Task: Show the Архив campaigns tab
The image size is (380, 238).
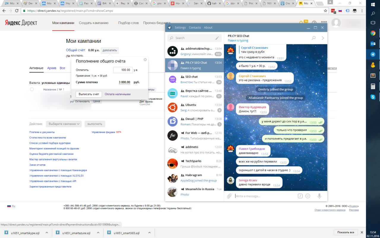Action: (x=52, y=68)
